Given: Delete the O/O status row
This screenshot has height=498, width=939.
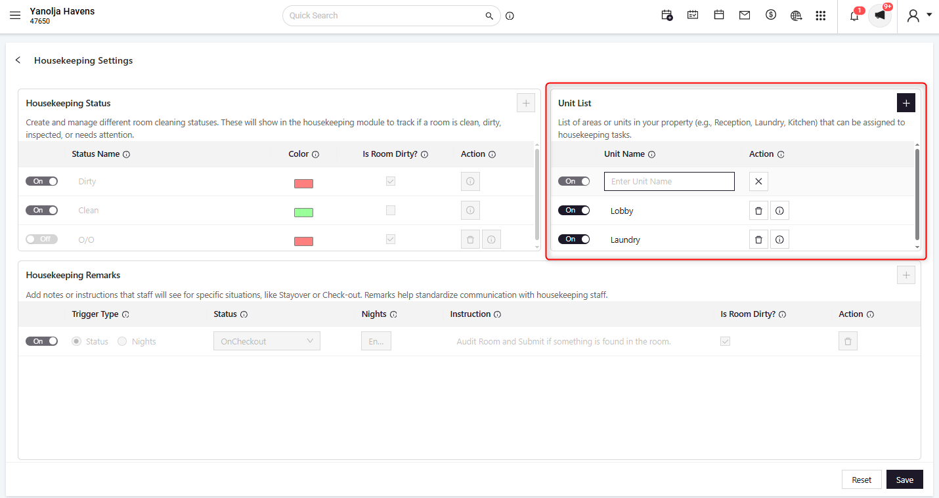Looking at the screenshot, I should pyautogui.click(x=470, y=239).
